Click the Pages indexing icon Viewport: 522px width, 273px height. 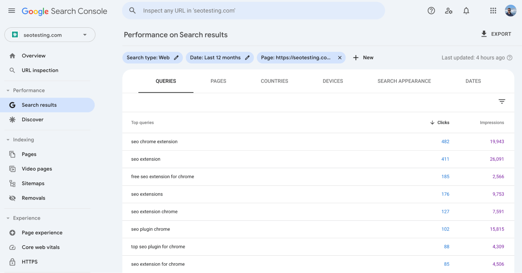pos(12,154)
